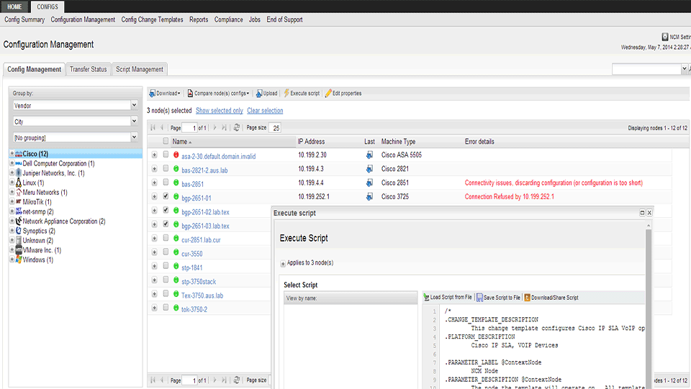The image size is (691, 389).
Task: Close the Execute script dialog
Action: [x=649, y=213]
